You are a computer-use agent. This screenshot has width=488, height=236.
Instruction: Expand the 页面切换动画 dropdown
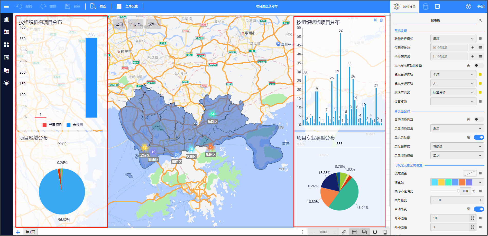tap(457, 128)
